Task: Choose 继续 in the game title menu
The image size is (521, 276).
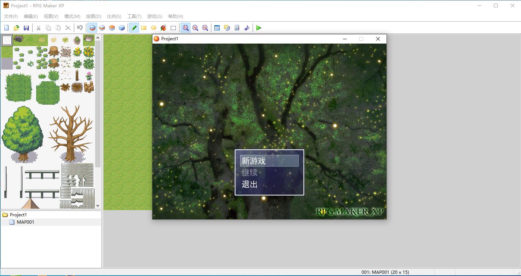Action: [x=250, y=172]
